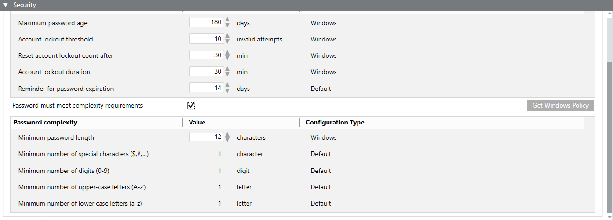Toggle Password must meet complexity requirements checkbox
The image size is (613, 220).
pos(191,106)
